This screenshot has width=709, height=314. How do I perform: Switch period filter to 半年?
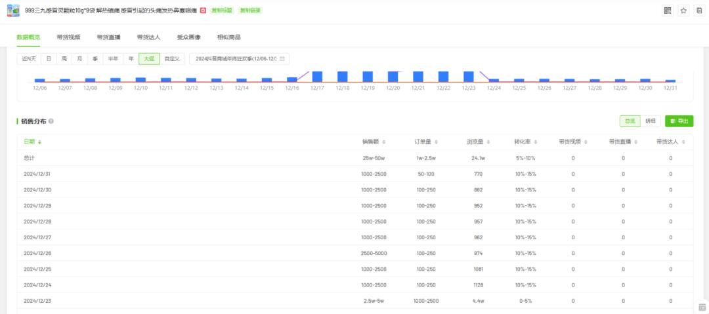113,59
